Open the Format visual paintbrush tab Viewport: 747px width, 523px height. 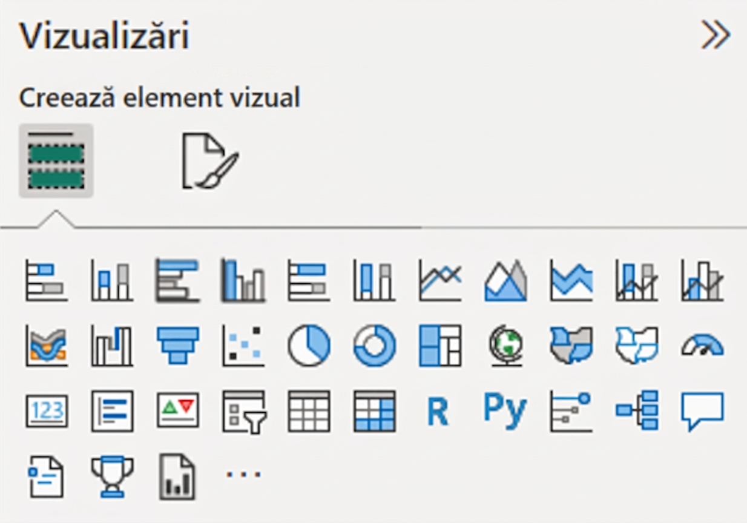coord(210,161)
